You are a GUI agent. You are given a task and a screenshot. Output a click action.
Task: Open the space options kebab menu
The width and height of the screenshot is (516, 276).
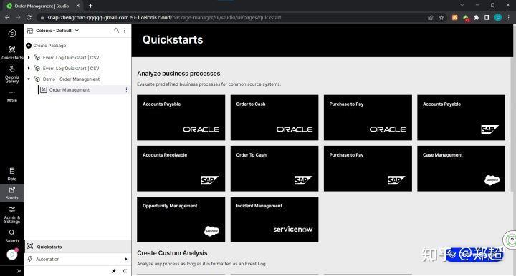tap(125, 31)
